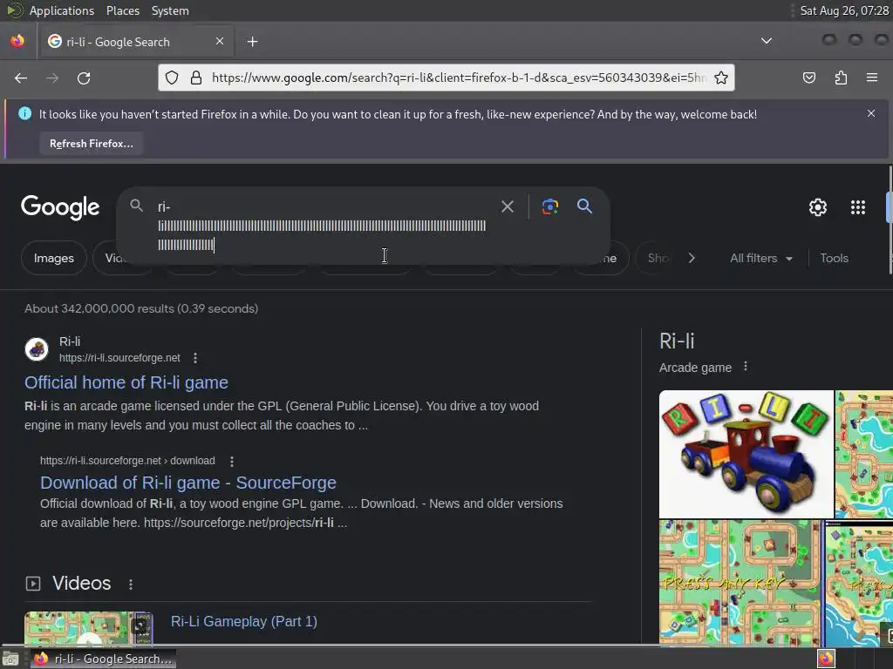The image size is (893, 669).
Task: Submit search with blue magnifier icon
Action: click(584, 206)
